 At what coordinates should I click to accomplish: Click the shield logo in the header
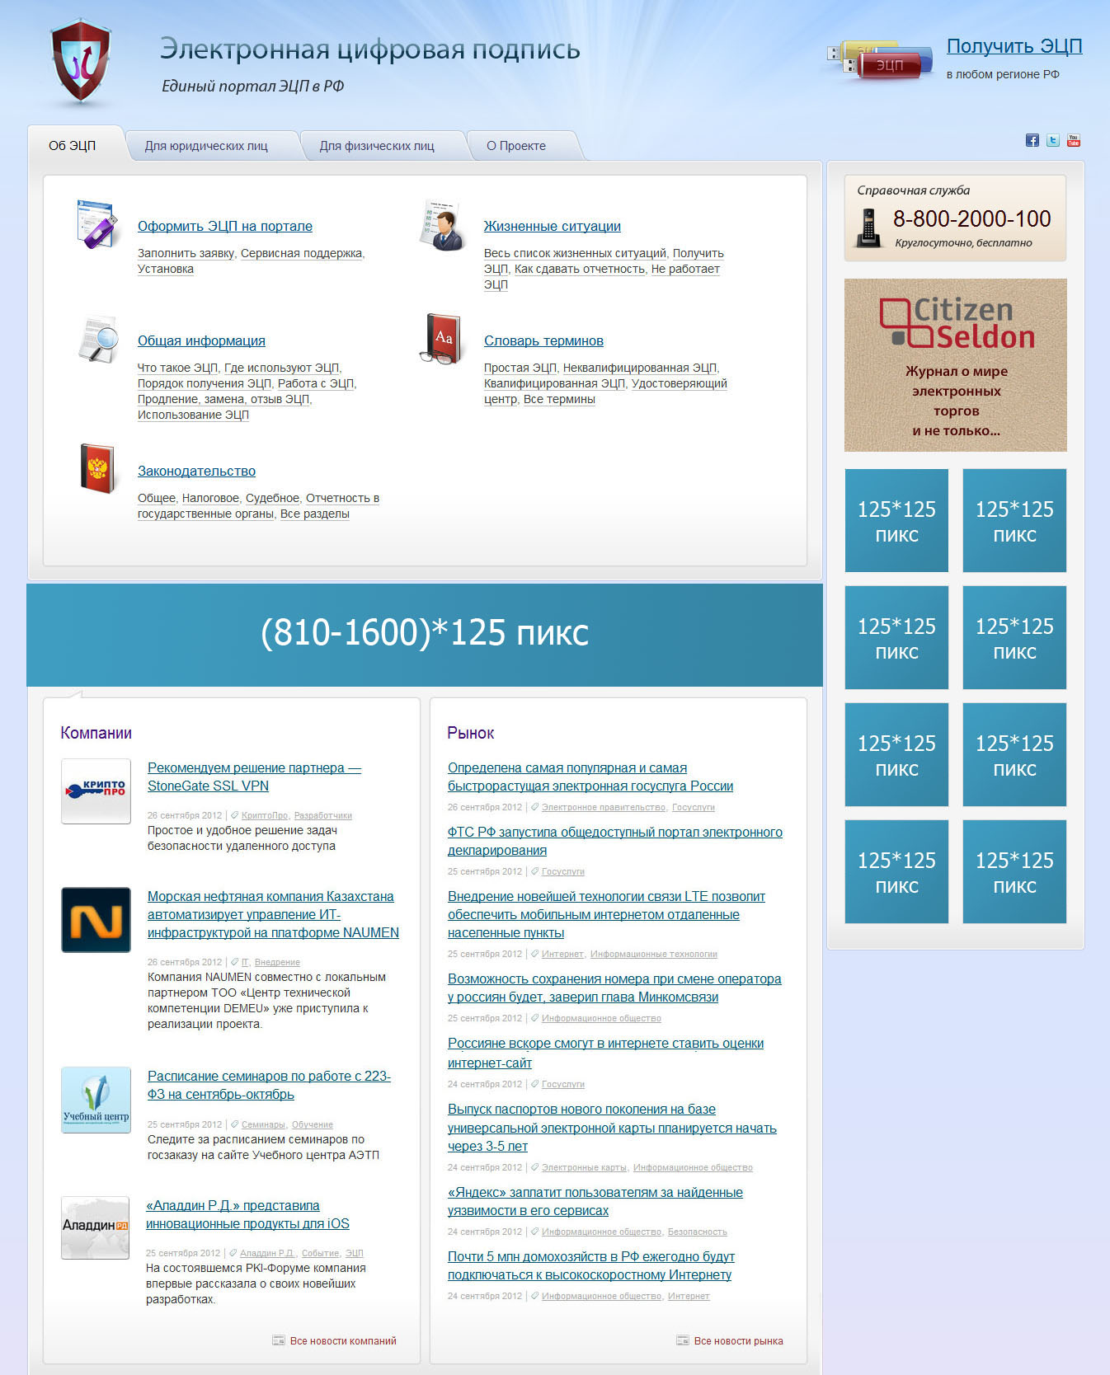point(81,62)
